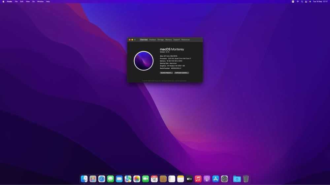
Task: Open Spotlight search in menu bar
Action: click(x=302, y=1)
